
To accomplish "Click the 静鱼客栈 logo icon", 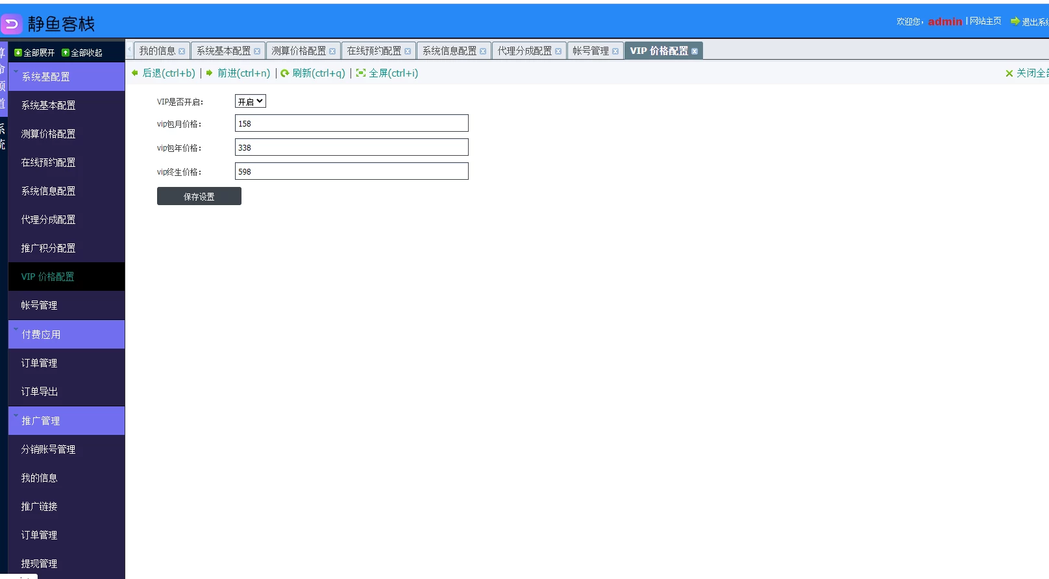I will (12, 24).
